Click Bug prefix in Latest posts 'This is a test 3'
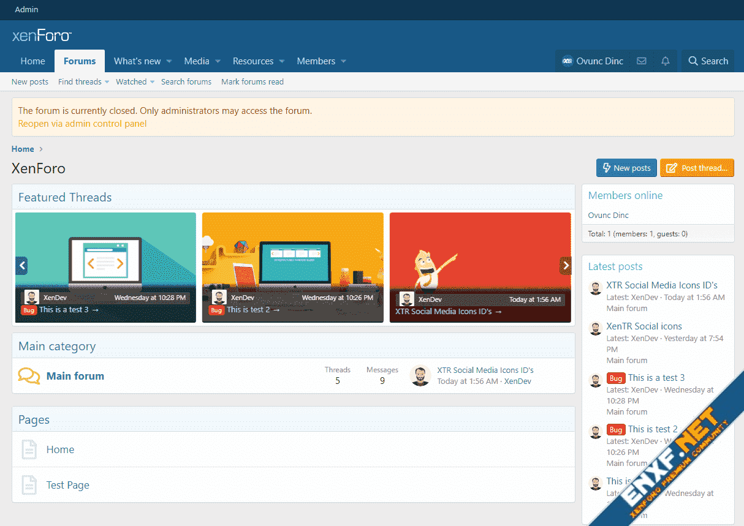This screenshot has width=744, height=526. pyautogui.click(x=616, y=378)
